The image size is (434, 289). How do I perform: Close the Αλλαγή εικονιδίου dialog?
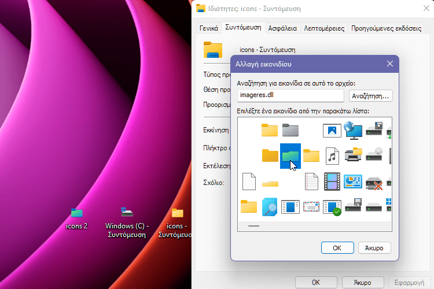pos(390,64)
